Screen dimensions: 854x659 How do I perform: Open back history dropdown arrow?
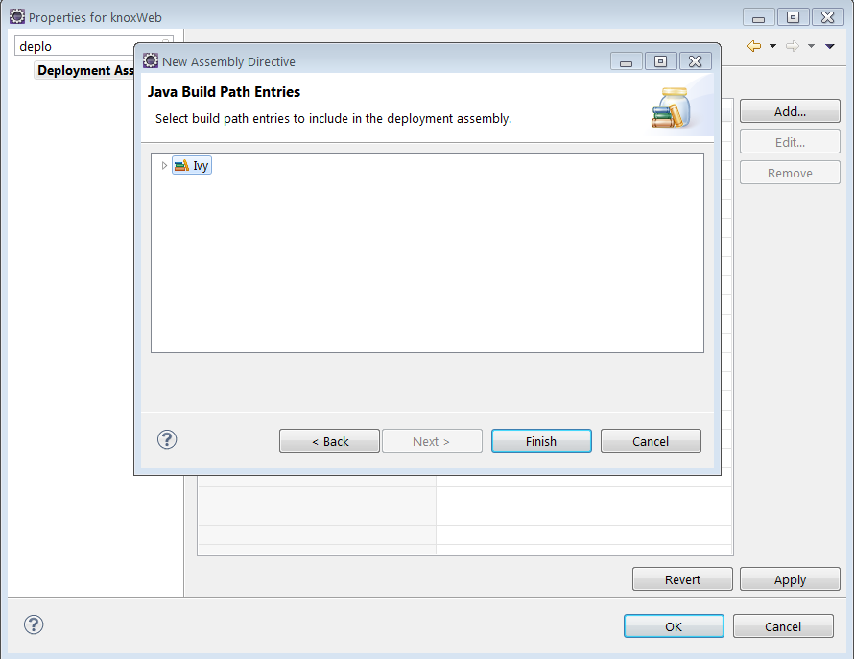tap(772, 46)
